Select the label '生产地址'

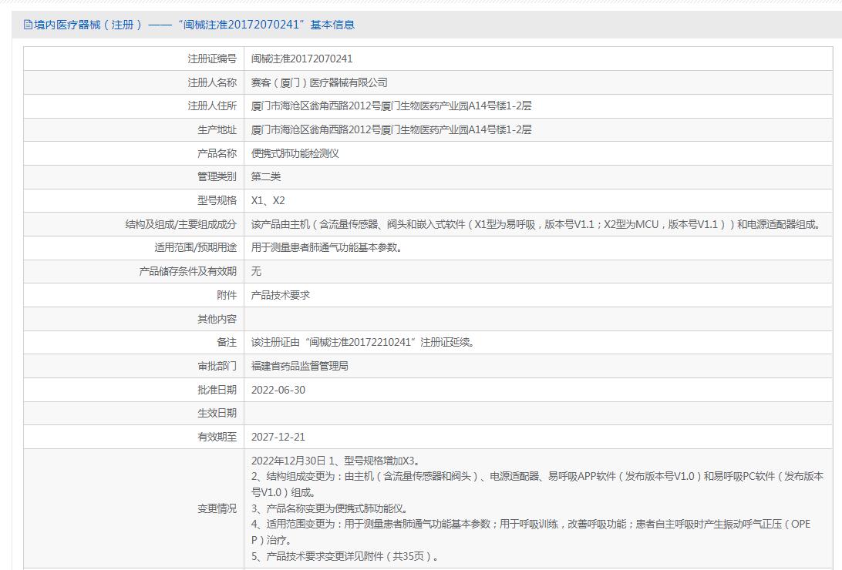point(217,129)
